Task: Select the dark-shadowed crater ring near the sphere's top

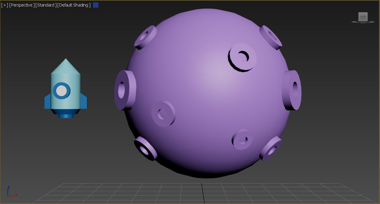Action: 242,57
